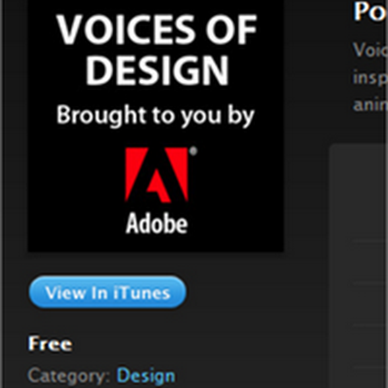Click the "Category:" label text
The height and width of the screenshot is (388, 388).
pos(70,376)
